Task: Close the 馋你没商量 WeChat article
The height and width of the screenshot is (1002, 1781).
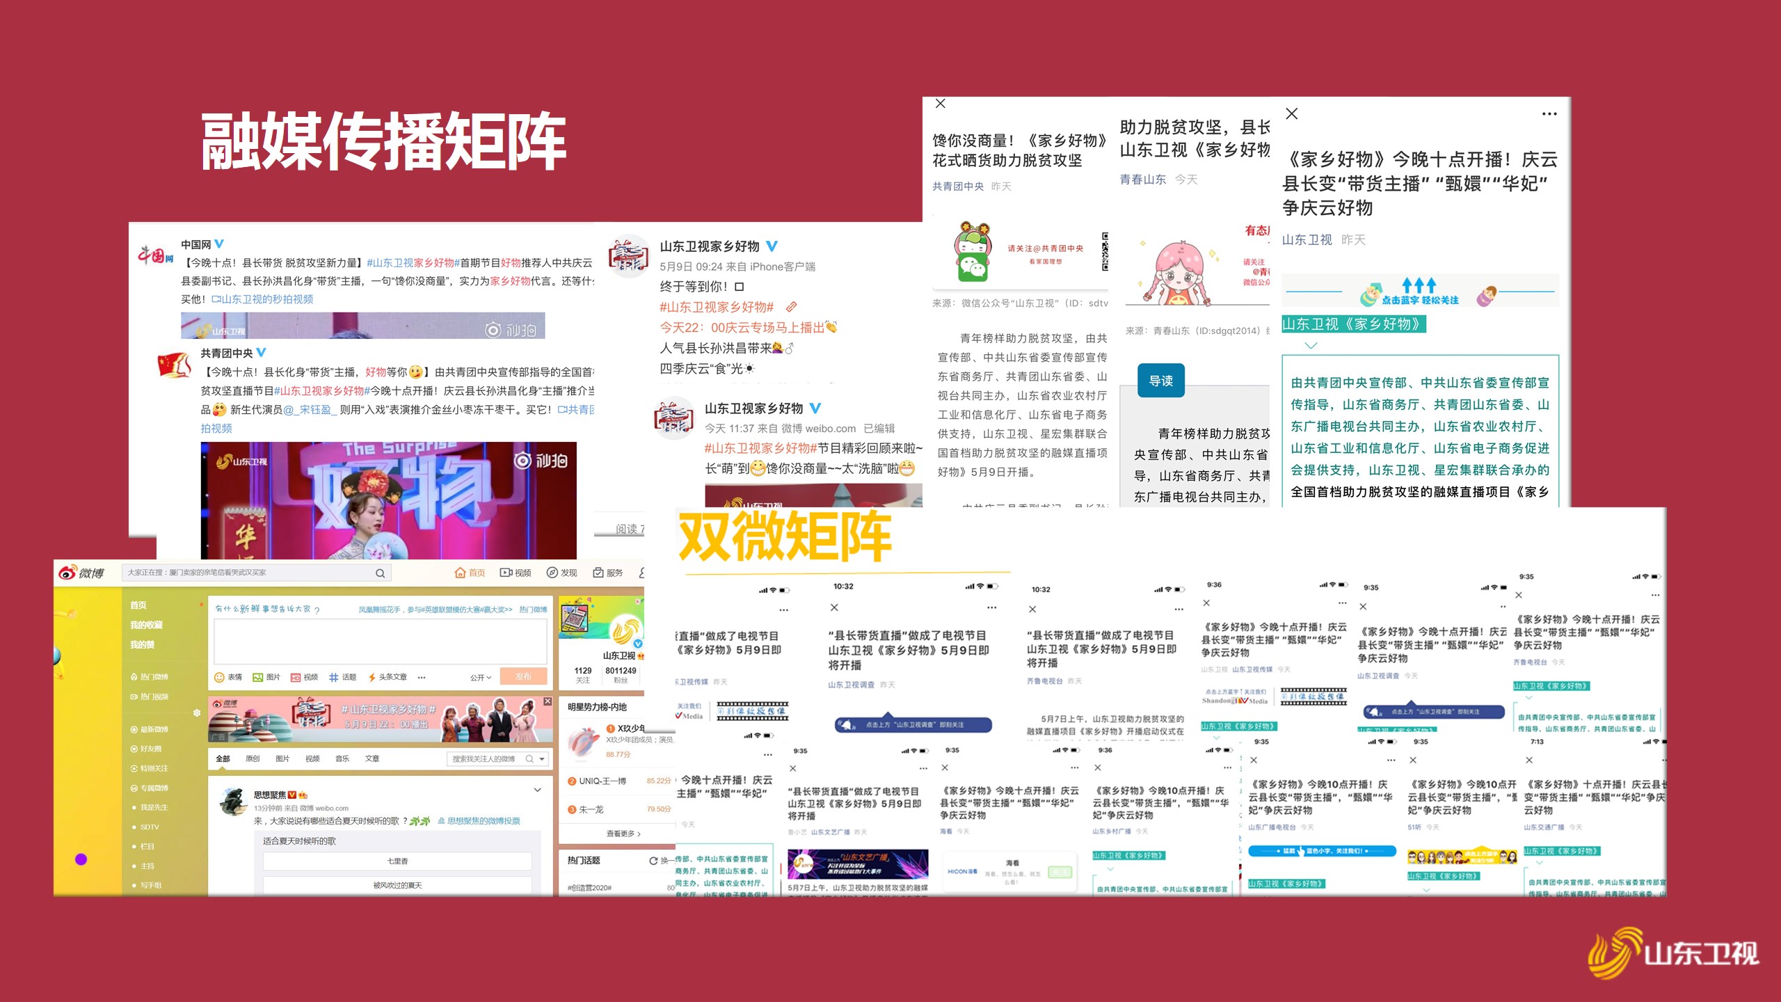Action: pyautogui.click(x=941, y=104)
